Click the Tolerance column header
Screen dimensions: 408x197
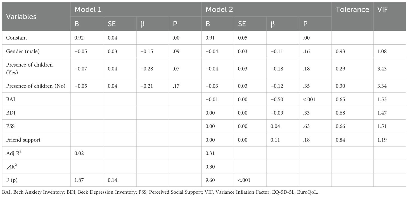click(x=352, y=9)
